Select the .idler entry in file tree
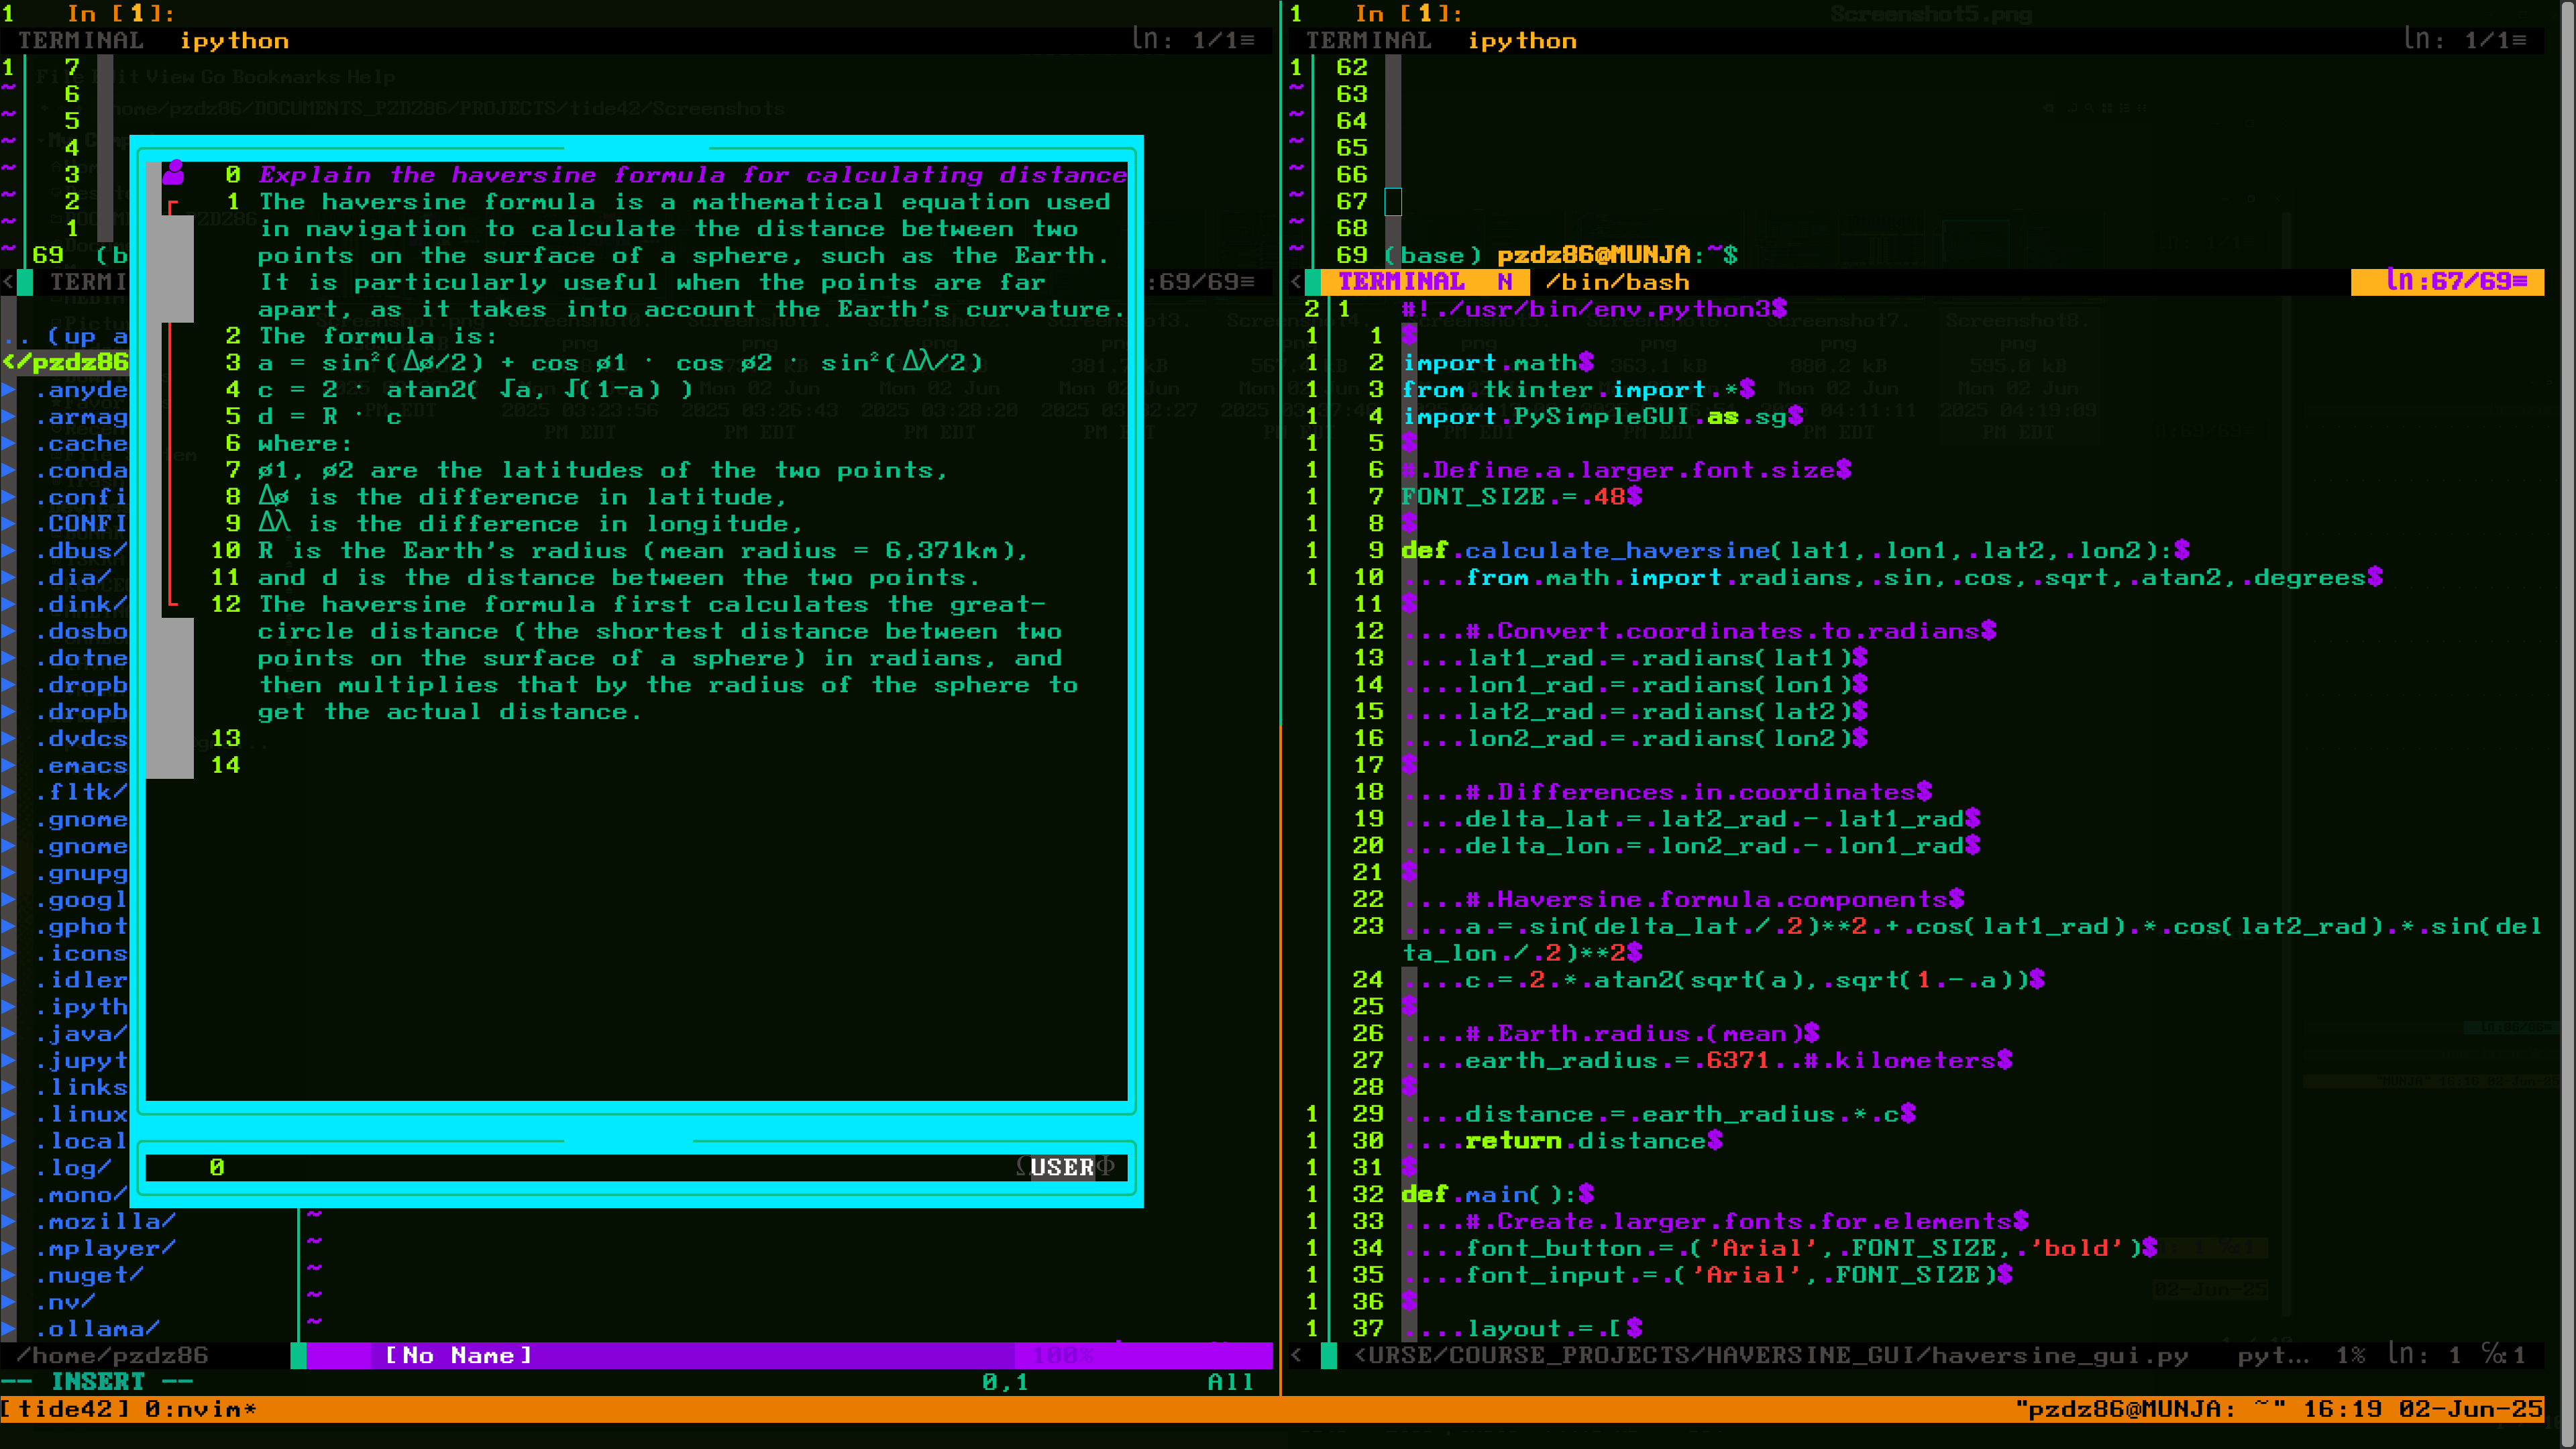The height and width of the screenshot is (1449, 2576). tap(81, 980)
